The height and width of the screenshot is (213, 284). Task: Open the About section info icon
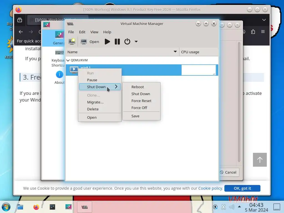point(59,74)
